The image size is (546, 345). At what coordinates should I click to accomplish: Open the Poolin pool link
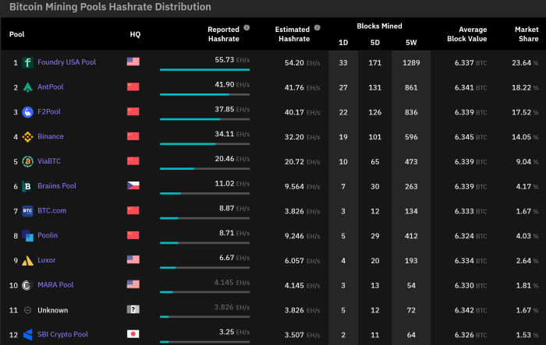point(48,235)
